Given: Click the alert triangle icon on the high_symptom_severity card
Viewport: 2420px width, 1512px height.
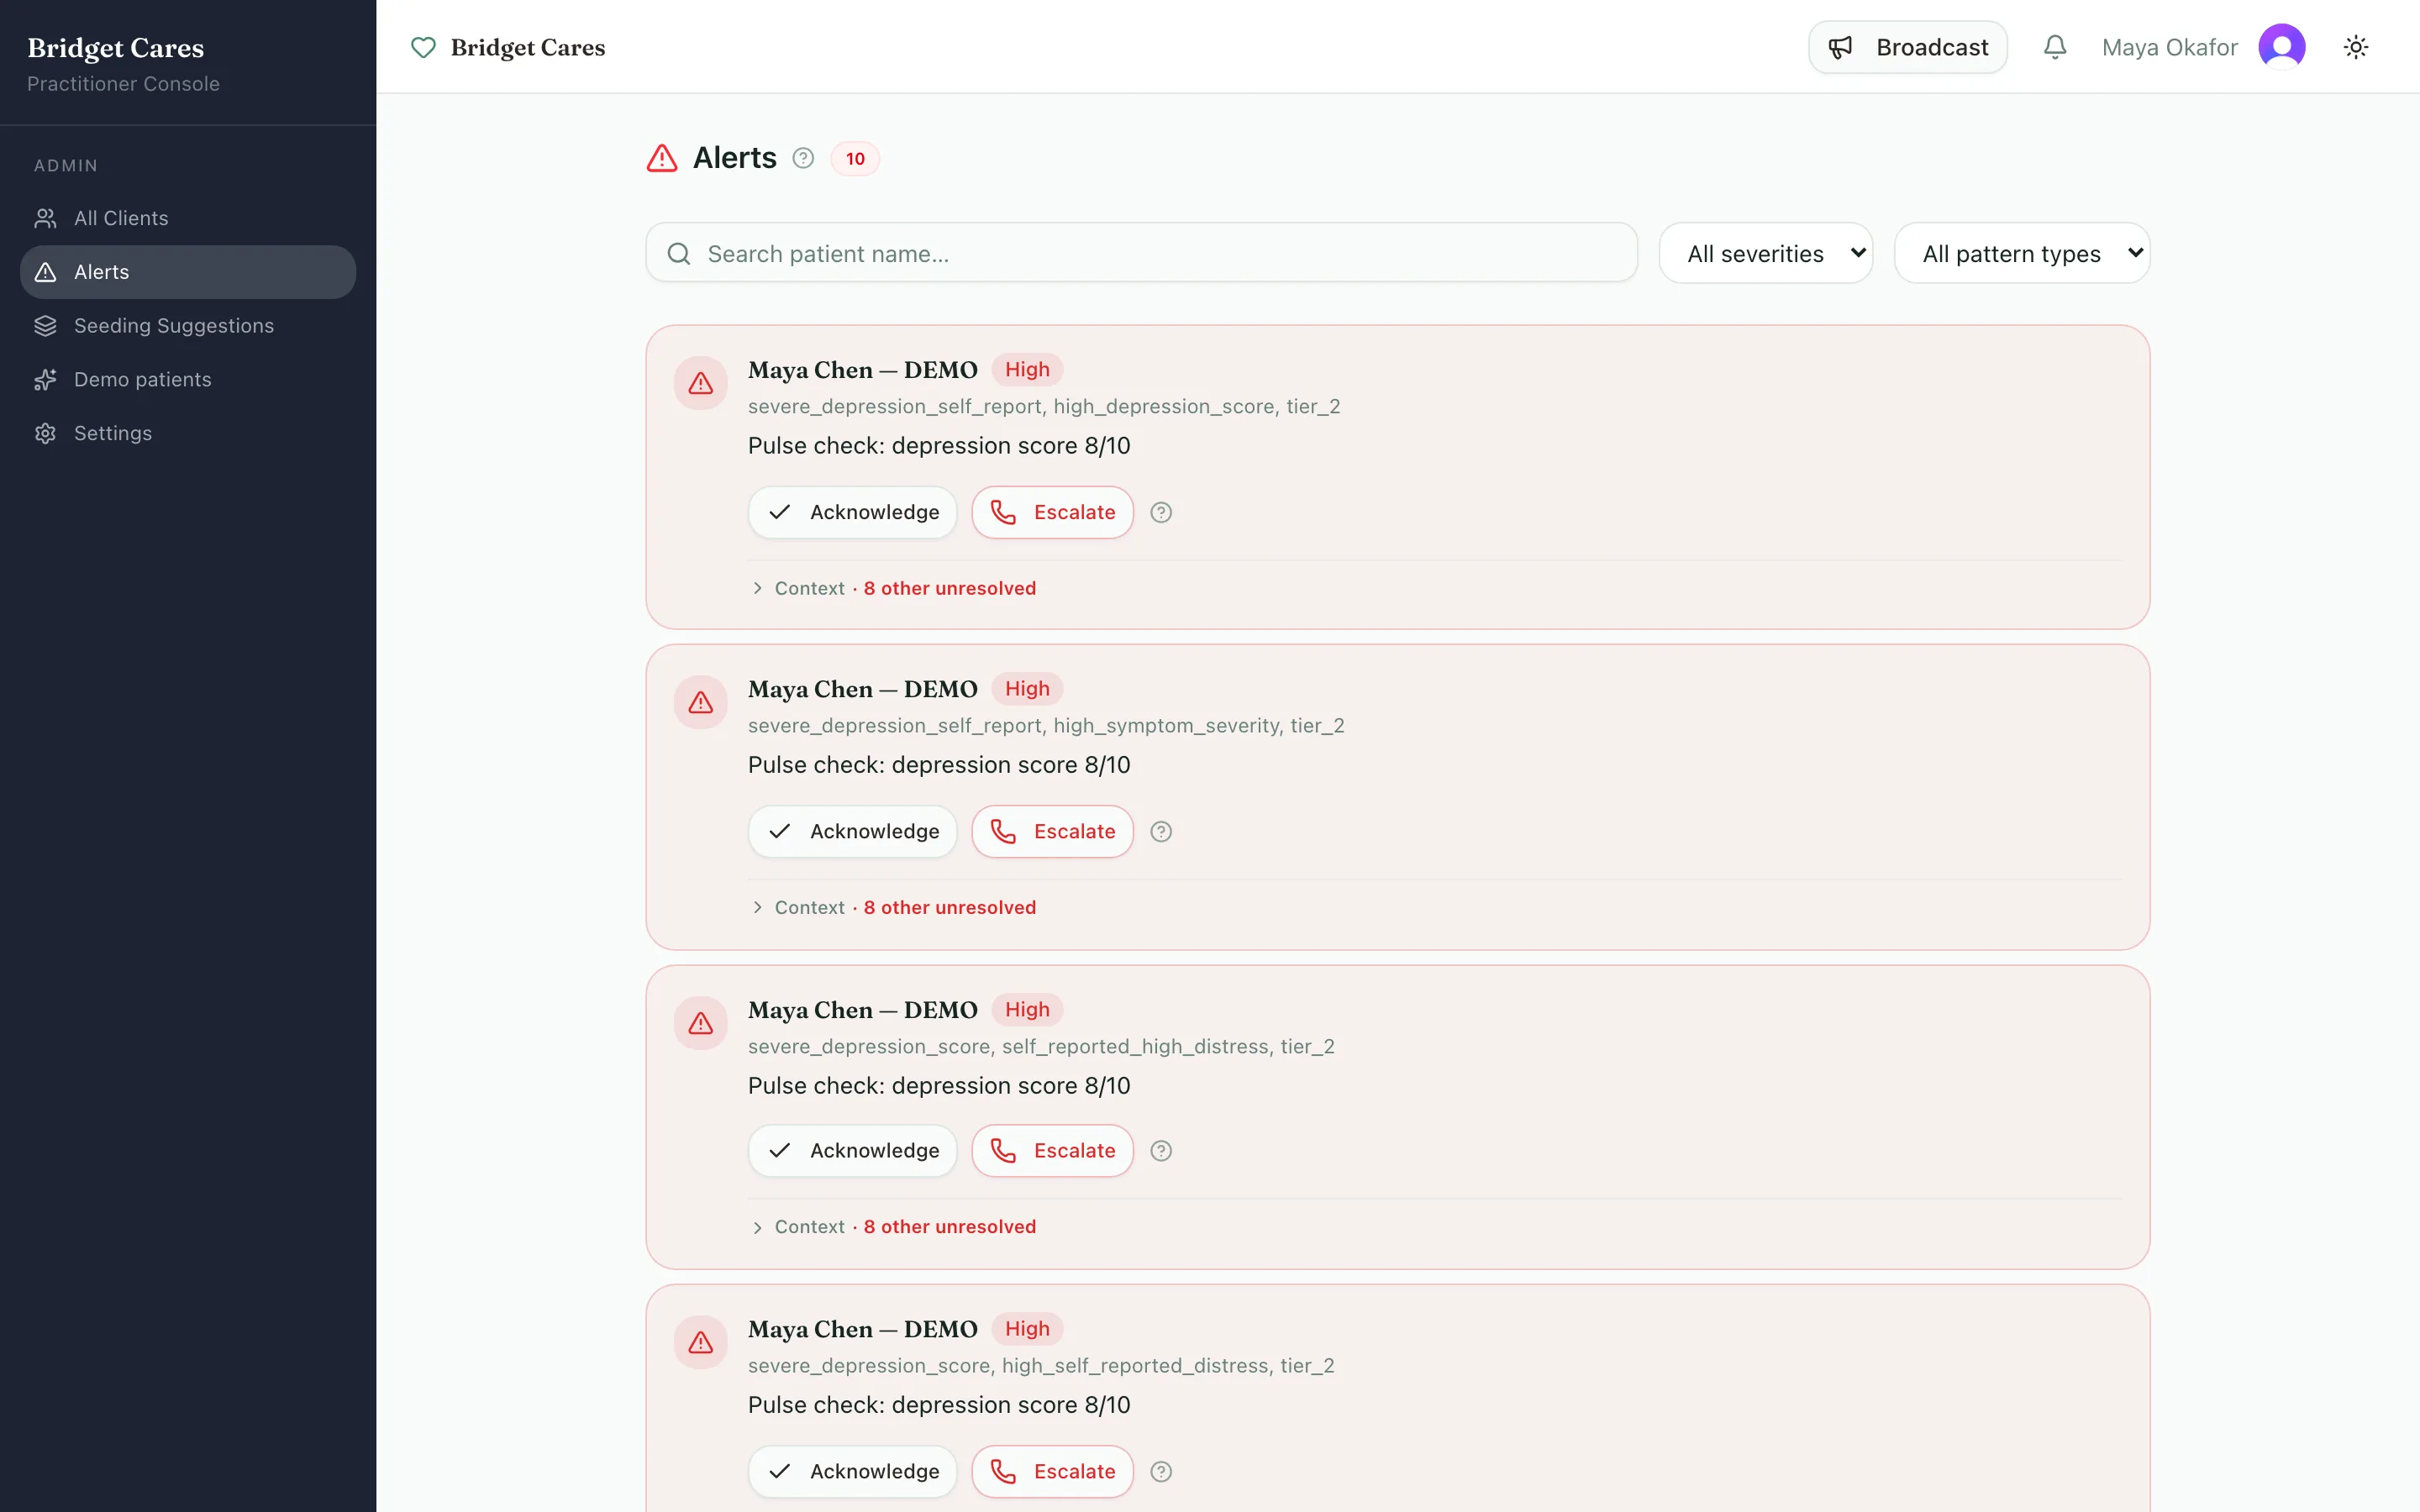Looking at the screenshot, I should pyautogui.click(x=700, y=702).
